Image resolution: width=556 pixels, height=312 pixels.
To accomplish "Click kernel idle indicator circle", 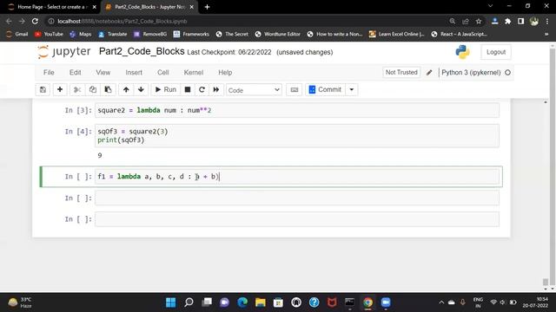I will tap(507, 73).
